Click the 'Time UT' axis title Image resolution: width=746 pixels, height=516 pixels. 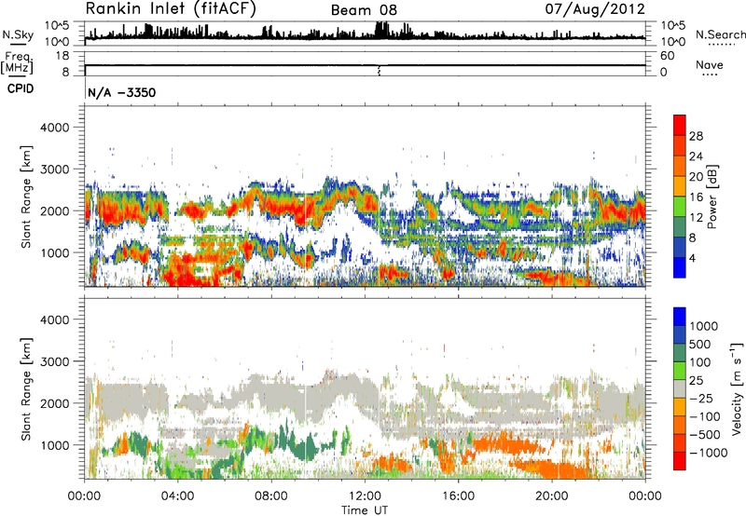pos(365,510)
